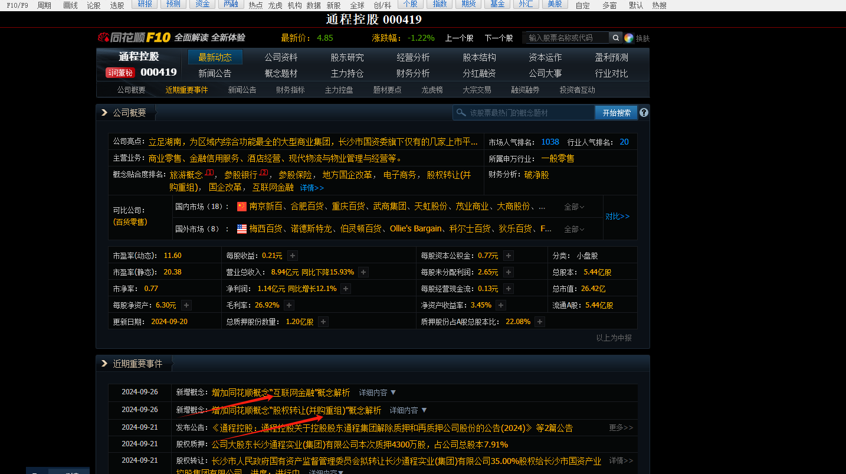Click the 对比>> link
This screenshot has width=846, height=474.
618,216
